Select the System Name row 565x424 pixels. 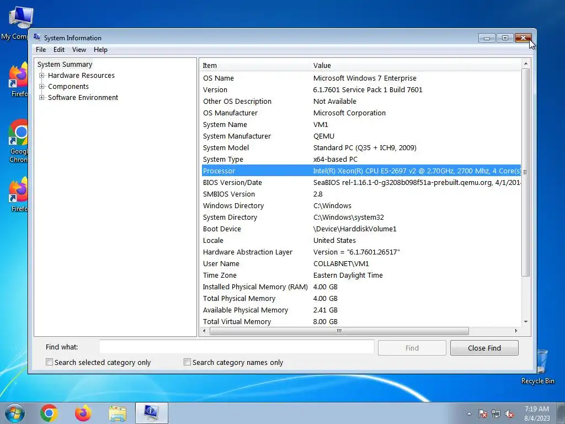pos(361,124)
